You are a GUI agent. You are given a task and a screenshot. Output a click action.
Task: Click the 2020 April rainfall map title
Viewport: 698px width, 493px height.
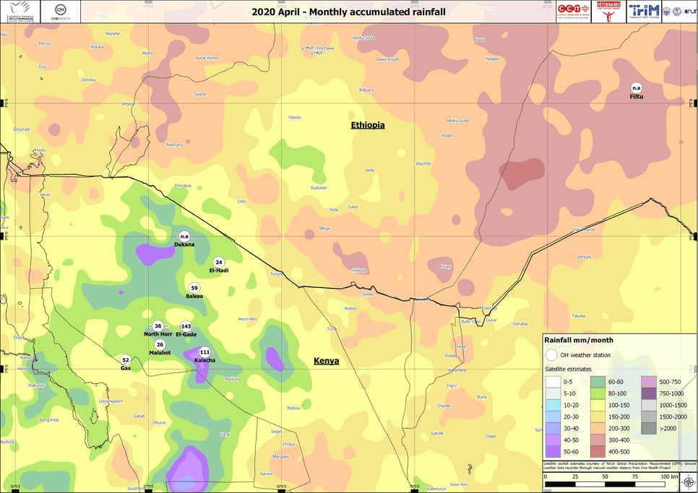tap(349, 11)
